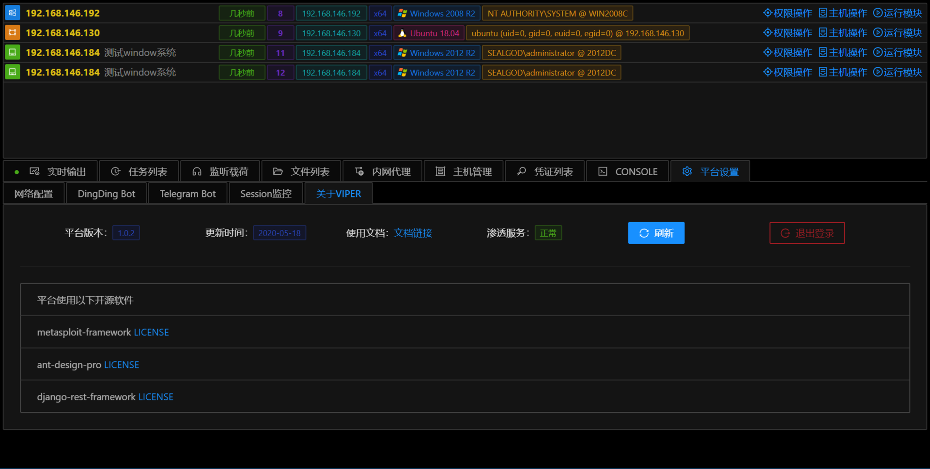Open the metasploit-framework LICENSE link
Viewport: 930px width, 469px height.
[x=151, y=333]
